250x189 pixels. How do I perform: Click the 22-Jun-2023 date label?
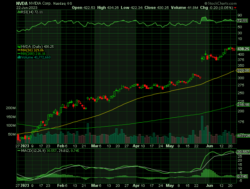(x=27, y=7)
